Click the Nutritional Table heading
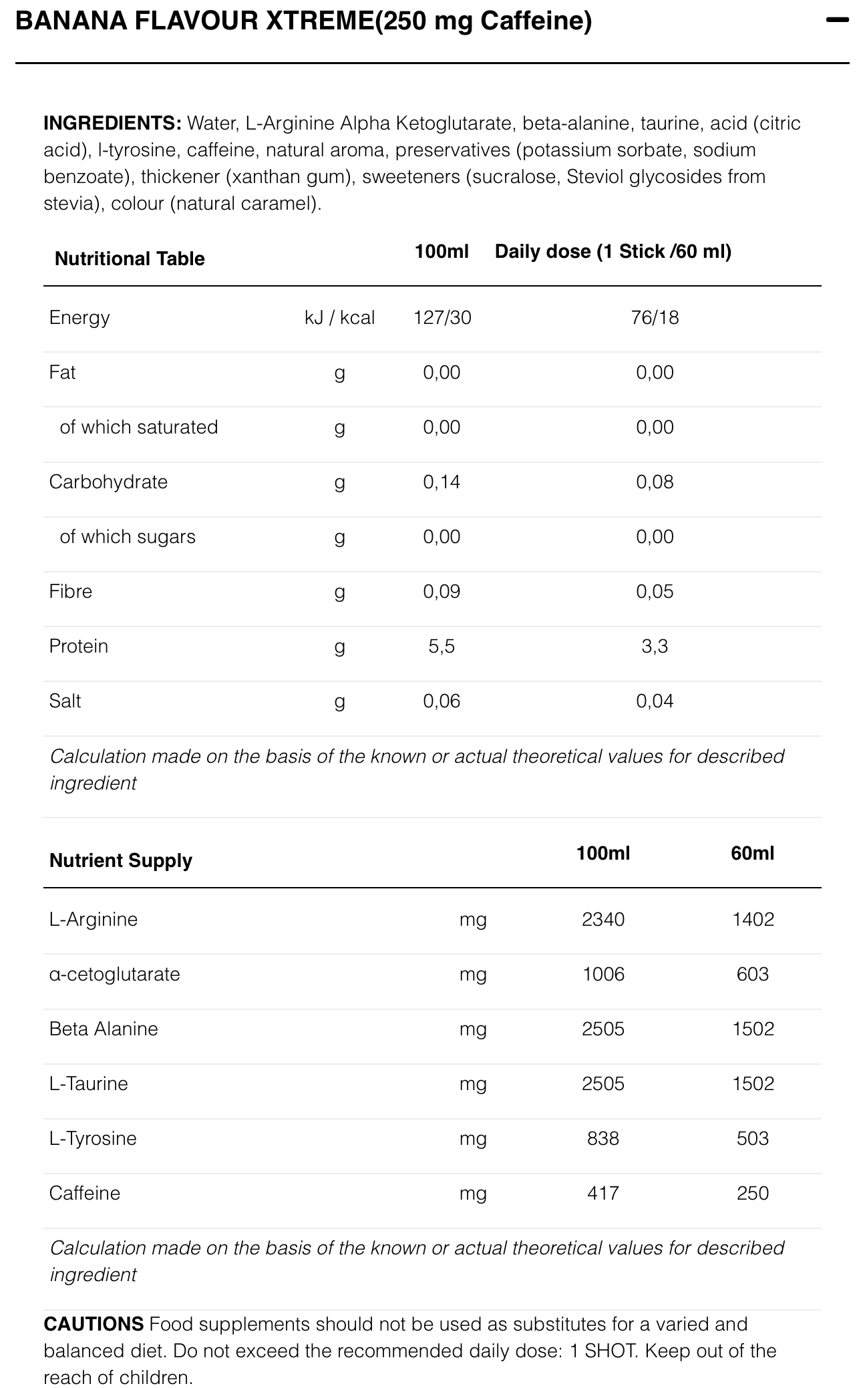The image size is (867, 1388). (130, 258)
